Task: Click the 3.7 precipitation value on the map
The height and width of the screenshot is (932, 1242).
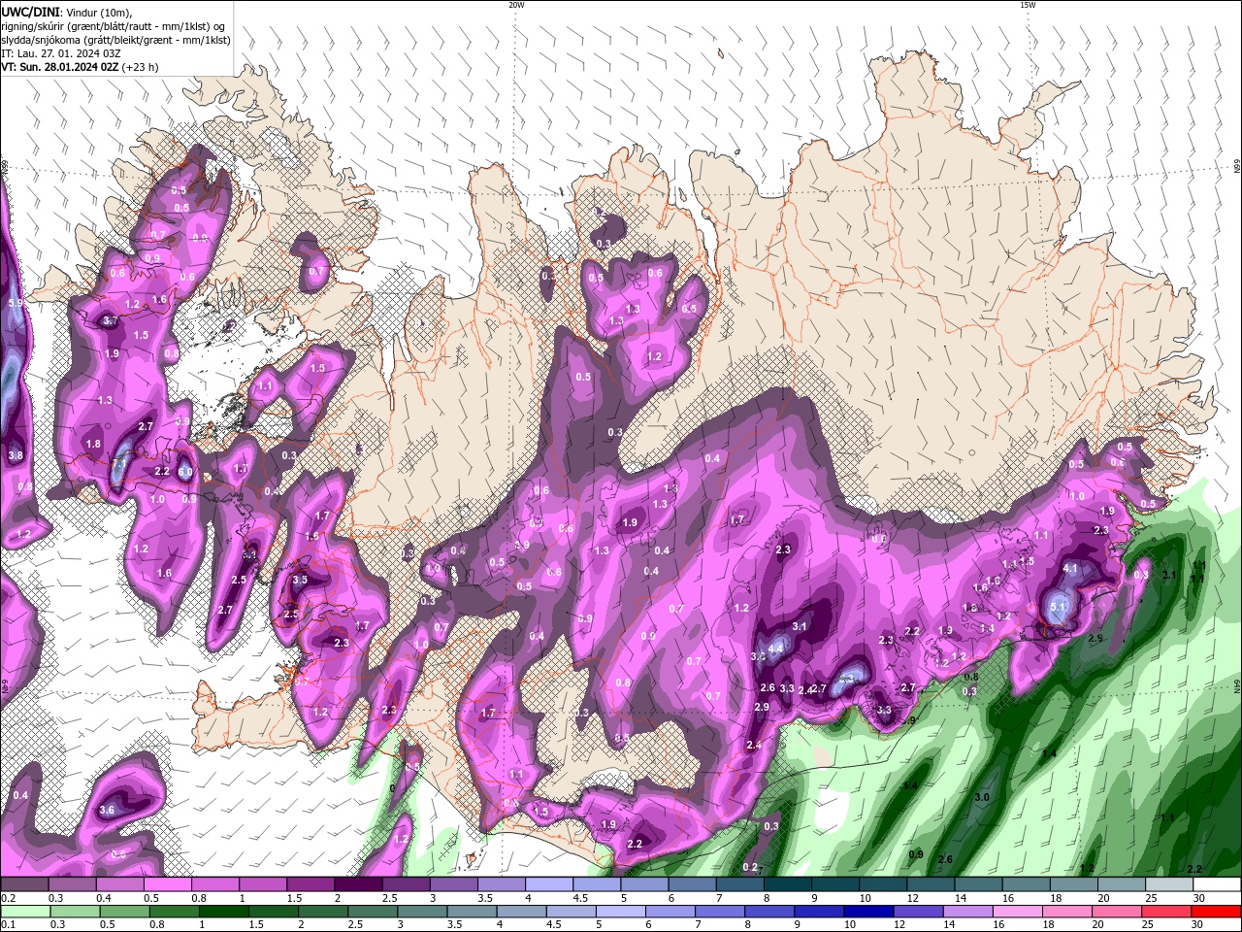Action: [x=110, y=320]
